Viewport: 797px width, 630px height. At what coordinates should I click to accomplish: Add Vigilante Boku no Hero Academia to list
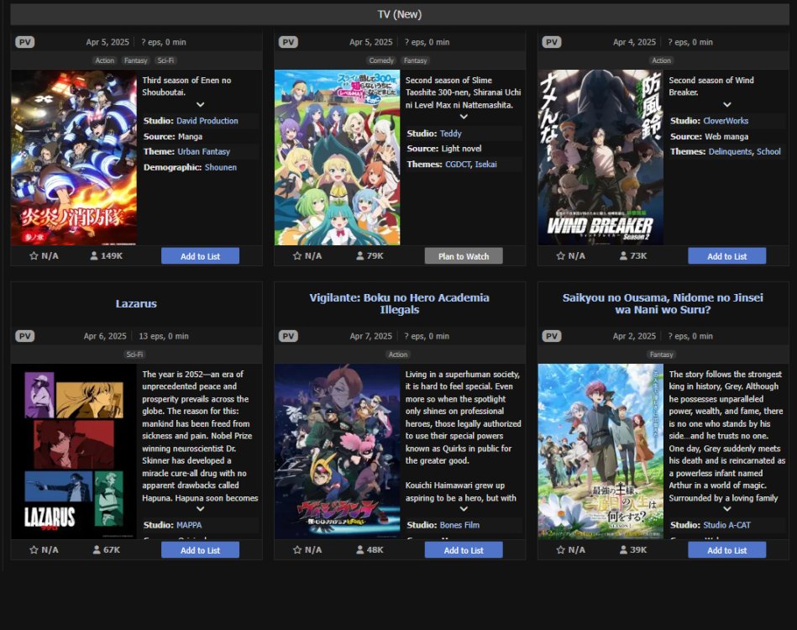pos(464,549)
